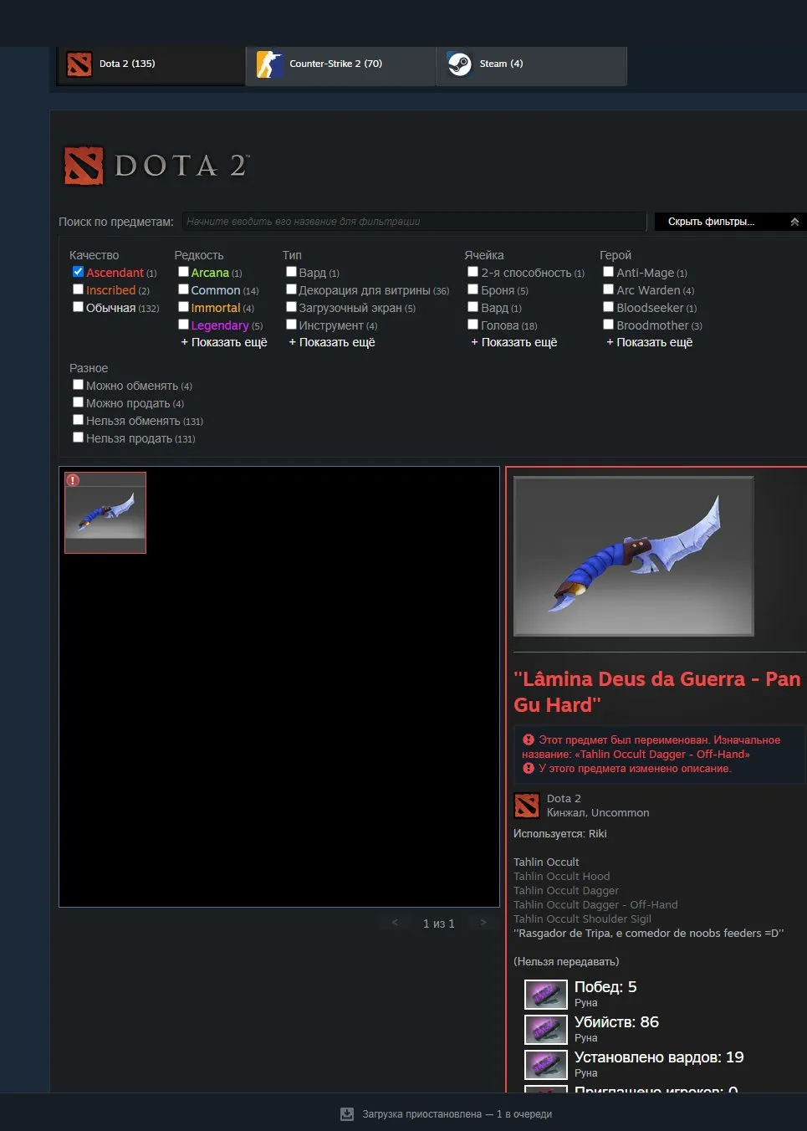Click the Побед rune gem icon
The image size is (807, 1131).
[x=546, y=994]
